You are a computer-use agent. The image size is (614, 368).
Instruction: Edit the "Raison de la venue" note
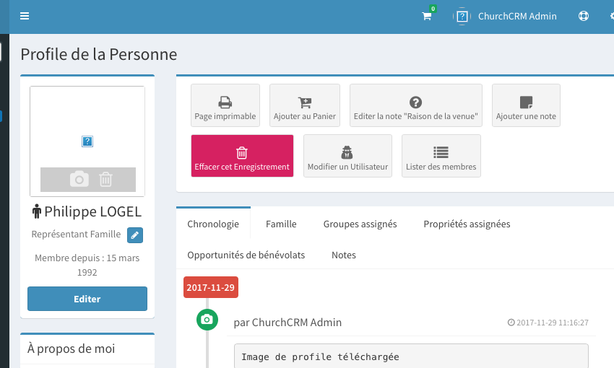point(416,105)
